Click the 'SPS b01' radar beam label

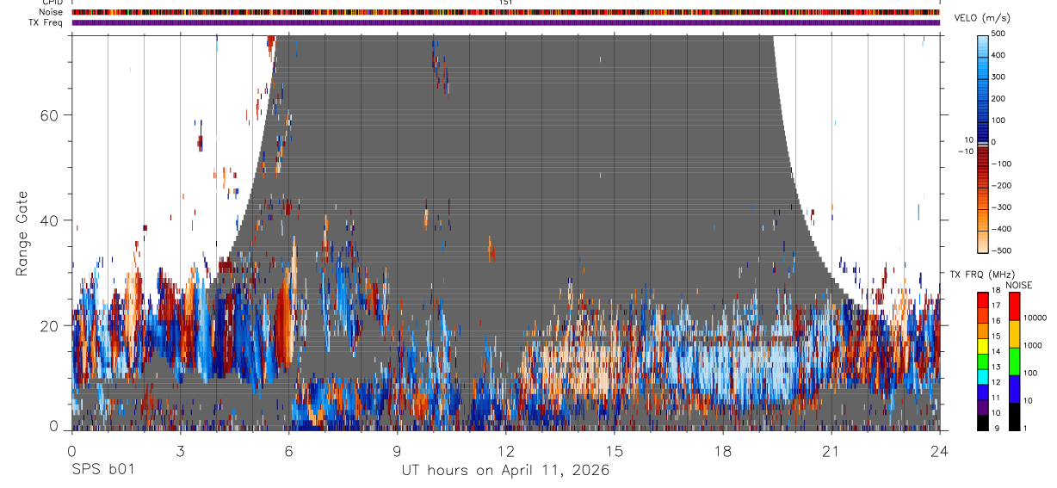(102, 470)
